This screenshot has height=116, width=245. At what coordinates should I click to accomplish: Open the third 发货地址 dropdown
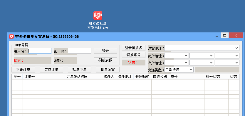pyautogui.click(x=227, y=56)
